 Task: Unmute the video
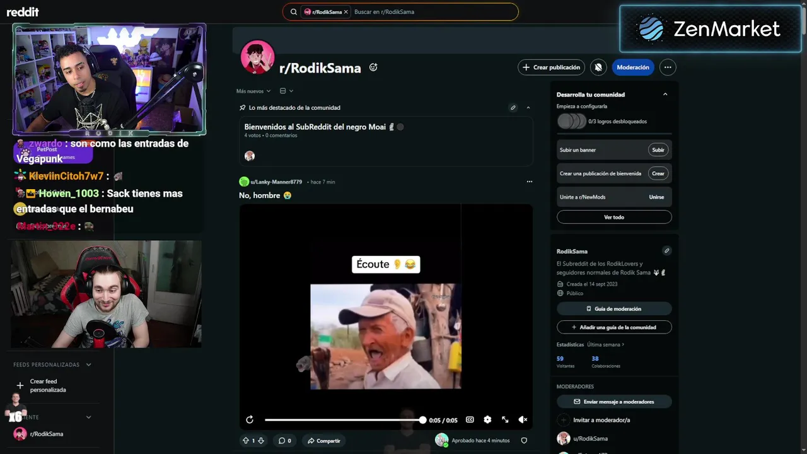tap(523, 420)
